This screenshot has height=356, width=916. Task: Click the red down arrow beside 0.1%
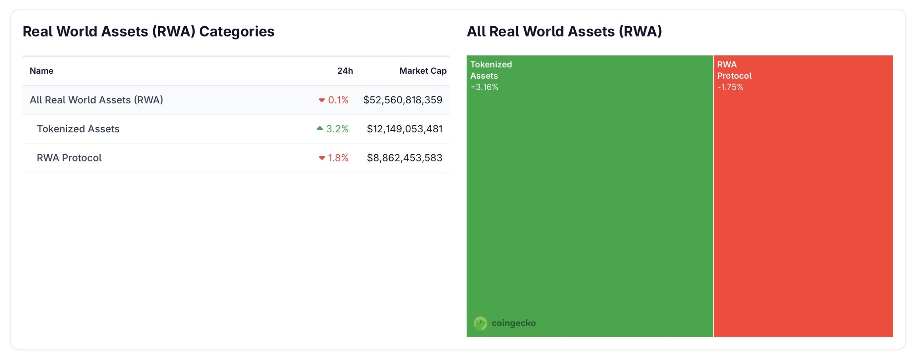322,101
